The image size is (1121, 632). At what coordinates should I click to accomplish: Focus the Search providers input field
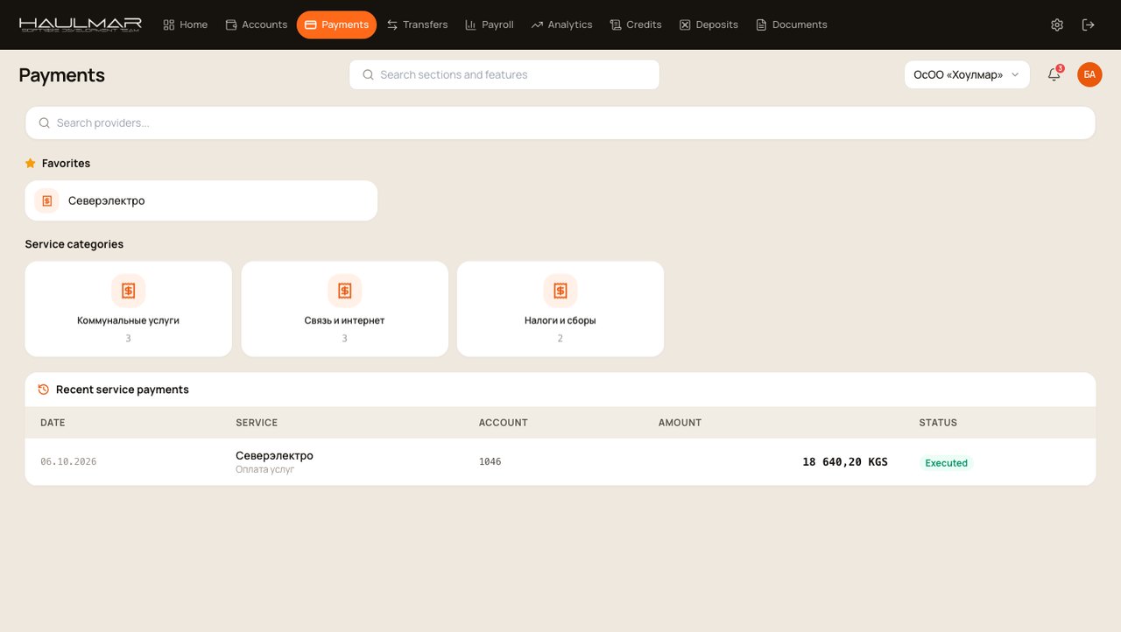[560, 123]
